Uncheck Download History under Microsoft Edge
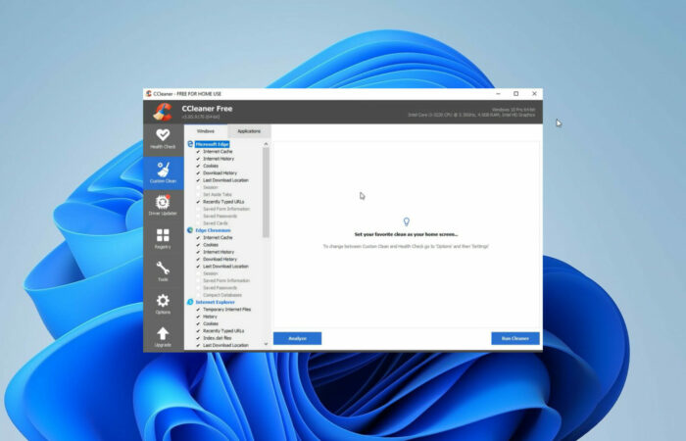The height and width of the screenshot is (441, 686). 198,172
